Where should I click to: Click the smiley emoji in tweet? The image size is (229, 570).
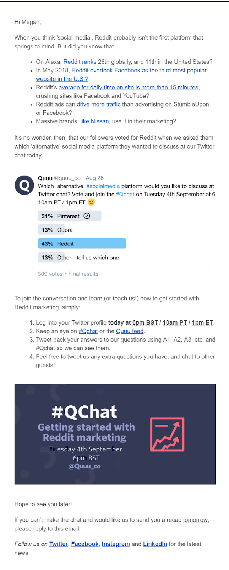[91, 202]
